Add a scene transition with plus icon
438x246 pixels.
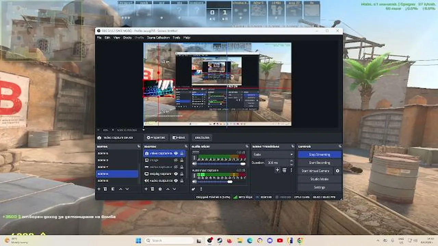(278, 170)
